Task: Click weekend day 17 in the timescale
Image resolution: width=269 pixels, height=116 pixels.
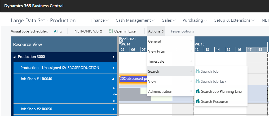Action: (x=250, y=50)
